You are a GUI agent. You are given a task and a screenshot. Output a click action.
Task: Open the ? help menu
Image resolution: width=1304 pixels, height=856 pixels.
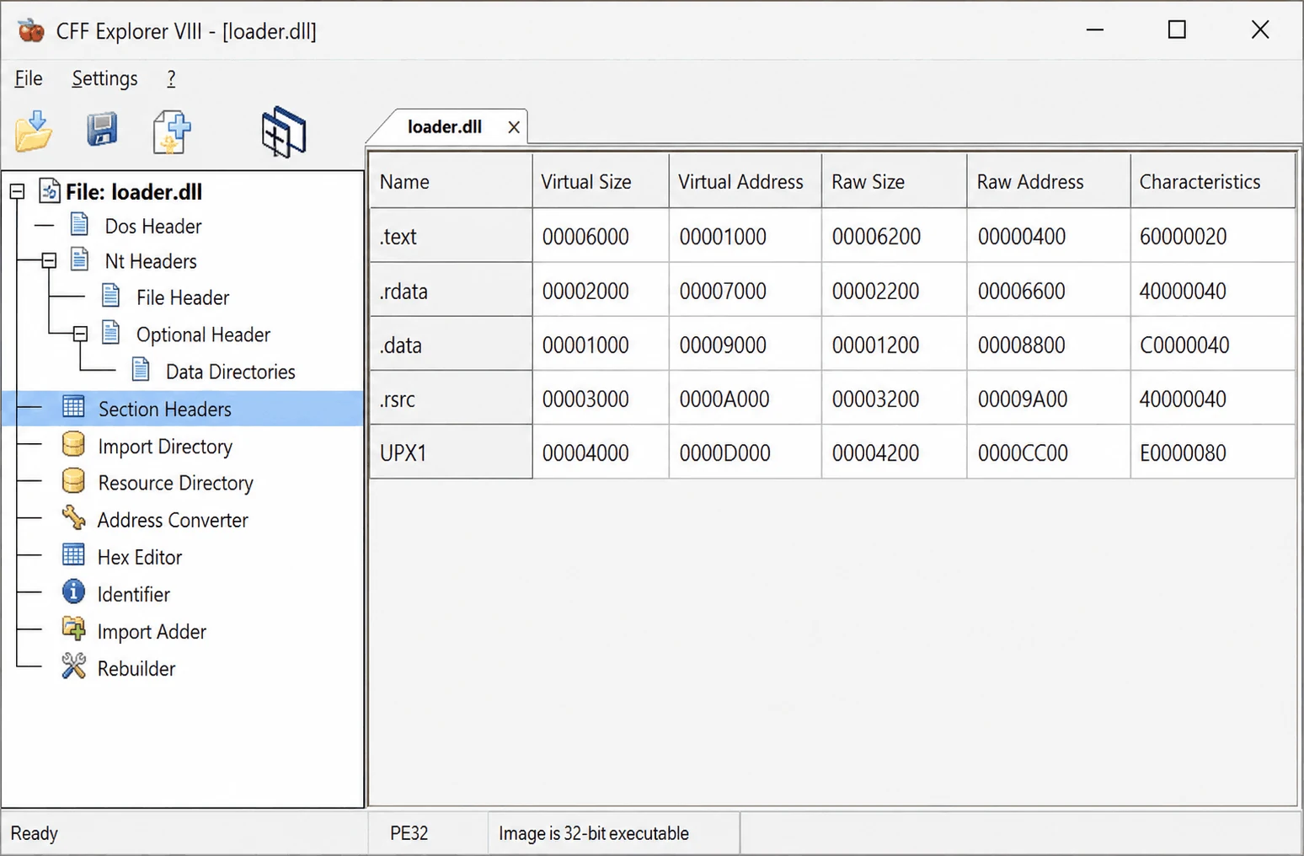coord(171,78)
